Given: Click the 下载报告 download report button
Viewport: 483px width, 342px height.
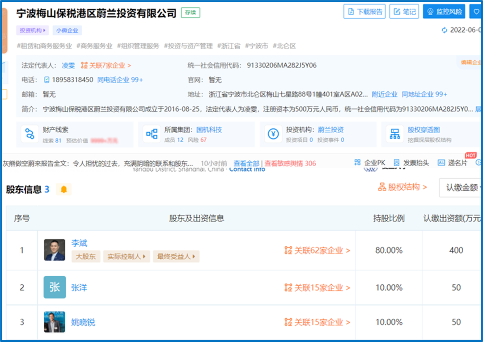Looking at the screenshot, I should [364, 12].
